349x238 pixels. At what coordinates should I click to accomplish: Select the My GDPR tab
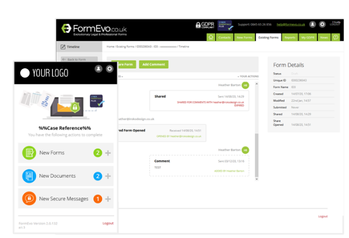tap(308, 37)
